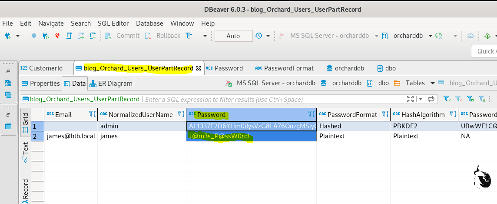Click the SQL filter expression input field
The height and width of the screenshot is (204, 497).
tap(274, 99)
